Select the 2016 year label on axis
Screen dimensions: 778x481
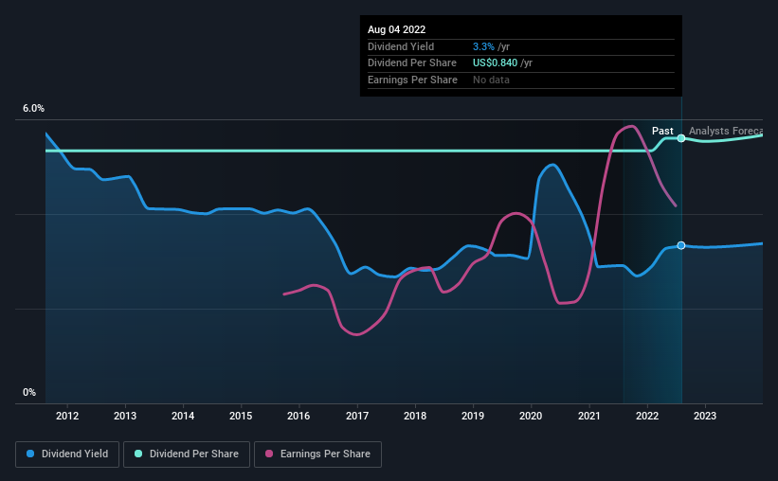(299, 416)
